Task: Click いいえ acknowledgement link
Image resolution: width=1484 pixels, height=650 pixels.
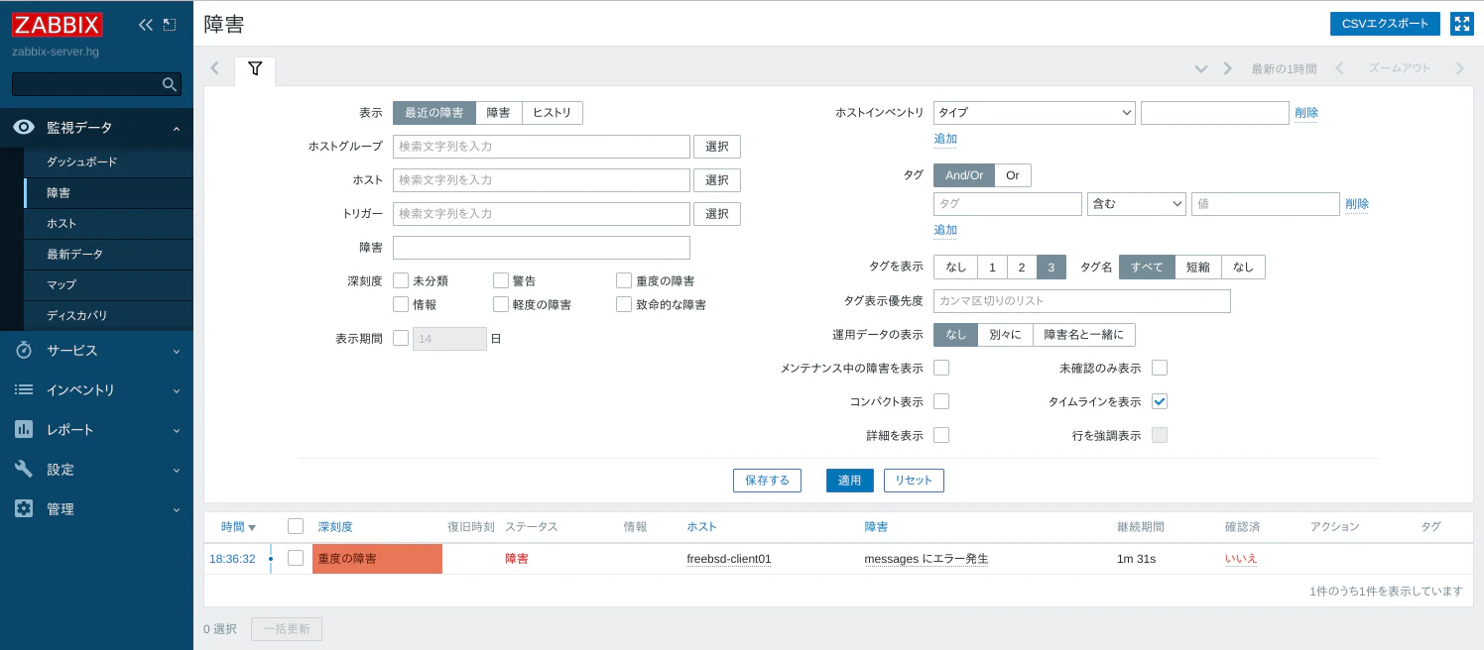Action: tap(1241, 559)
